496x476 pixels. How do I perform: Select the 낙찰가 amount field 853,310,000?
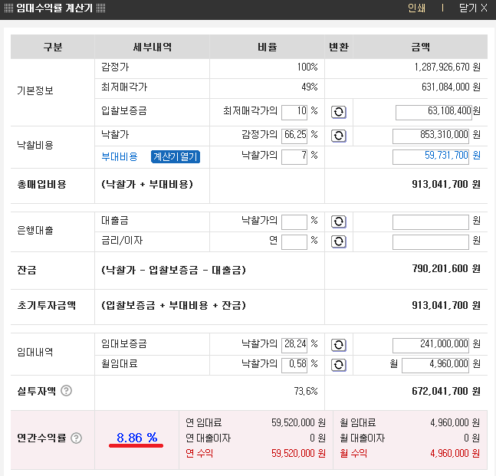click(x=431, y=136)
